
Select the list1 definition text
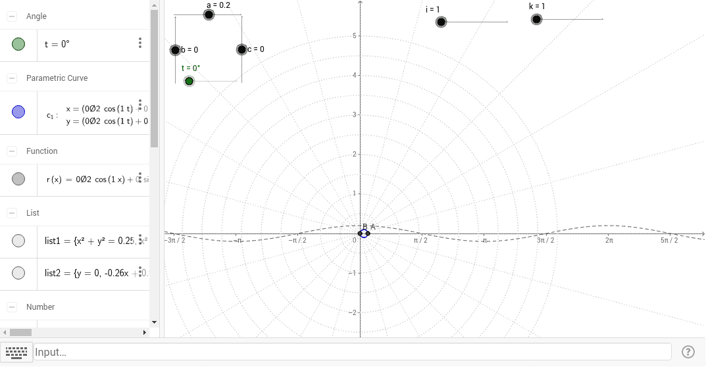click(x=96, y=241)
